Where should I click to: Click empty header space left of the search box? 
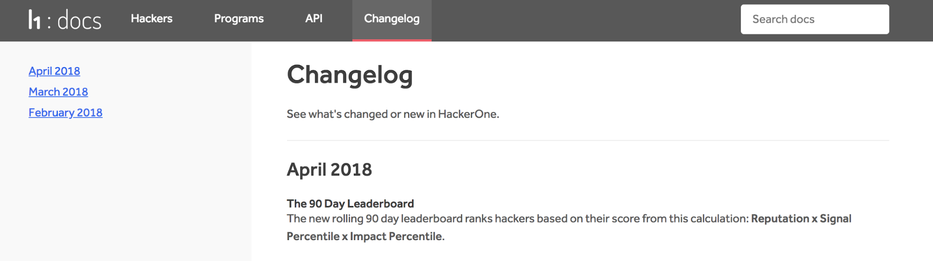click(583, 20)
